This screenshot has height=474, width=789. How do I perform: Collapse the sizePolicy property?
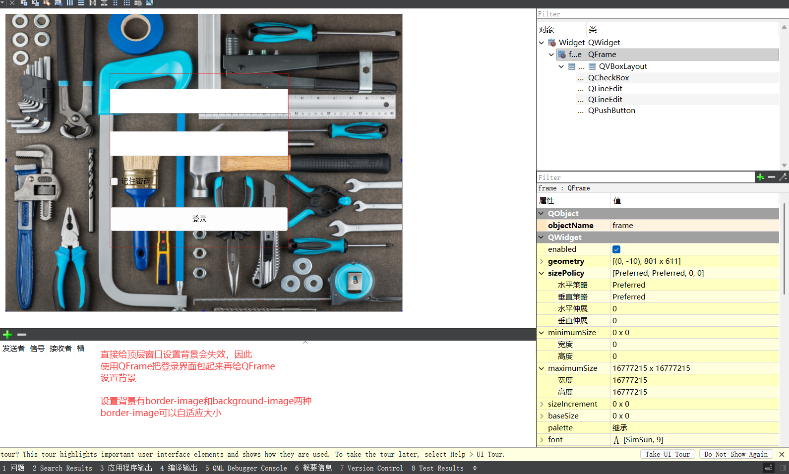point(542,273)
